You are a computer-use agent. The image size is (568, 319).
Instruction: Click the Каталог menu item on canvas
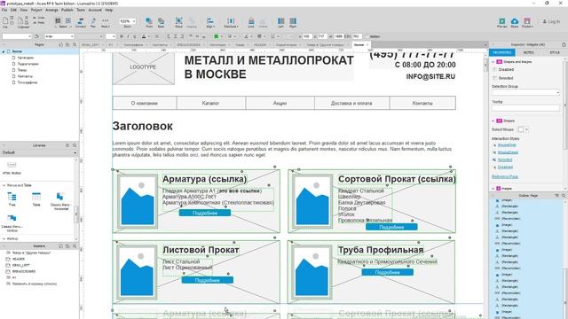[211, 103]
